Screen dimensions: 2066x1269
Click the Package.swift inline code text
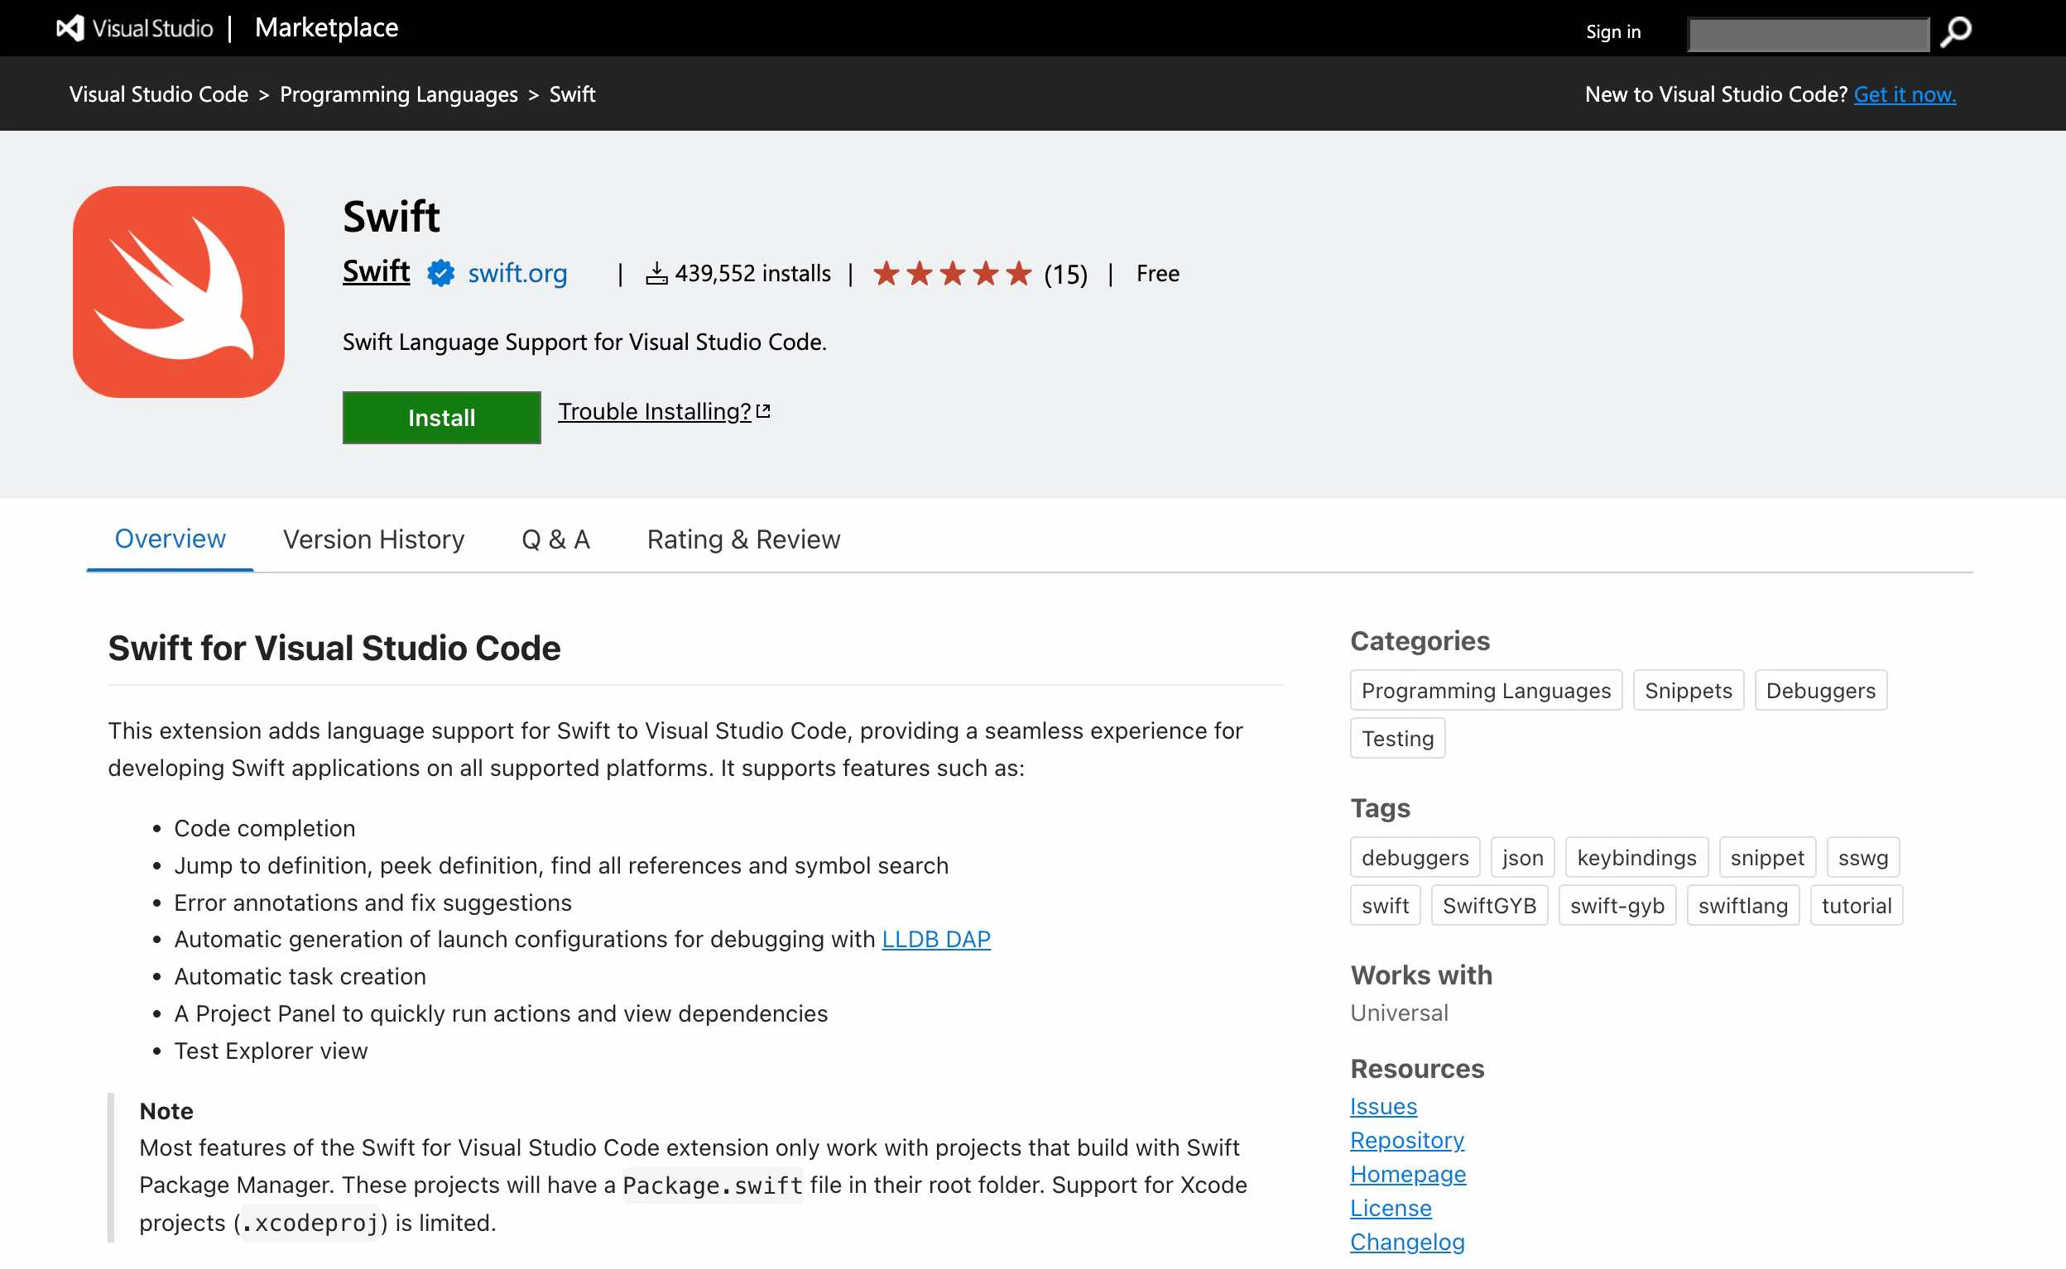point(713,1185)
